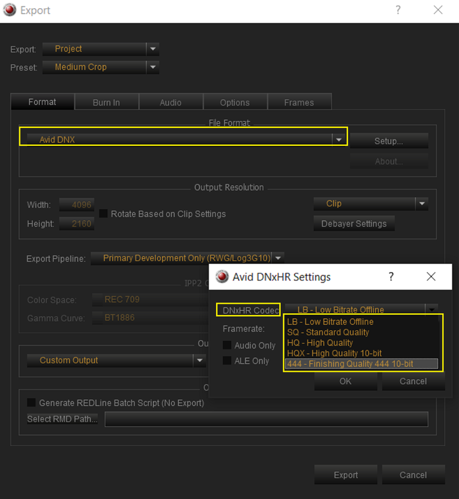Select LB - Low Bitrate Offline in codec list
Screen dimensions: 459x499
tap(361, 322)
